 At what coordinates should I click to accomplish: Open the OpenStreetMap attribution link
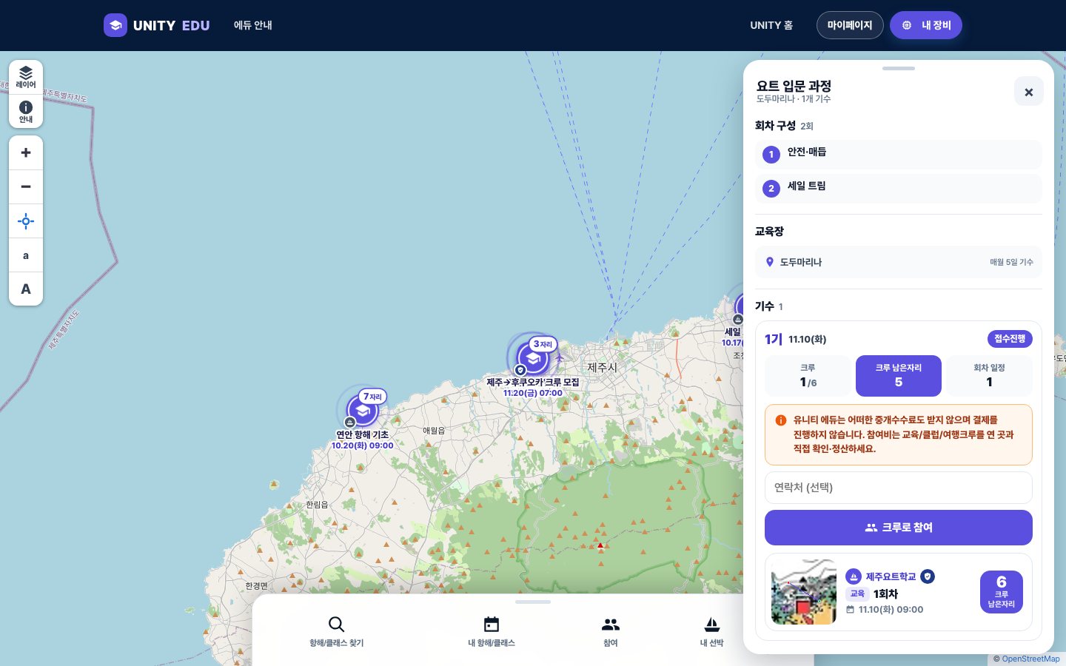1030,659
